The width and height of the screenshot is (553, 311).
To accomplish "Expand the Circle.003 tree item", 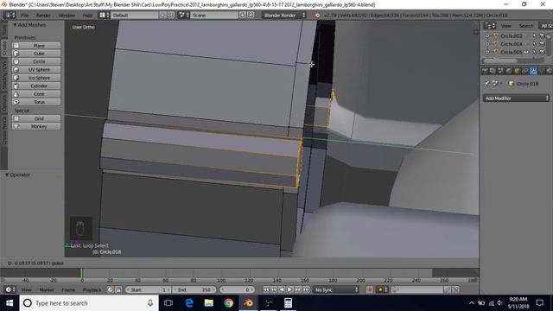I will pyautogui.click(x=487, y=36).
